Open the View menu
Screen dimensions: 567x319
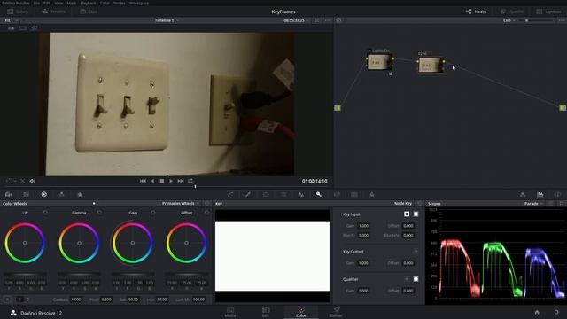pos(58,3)
